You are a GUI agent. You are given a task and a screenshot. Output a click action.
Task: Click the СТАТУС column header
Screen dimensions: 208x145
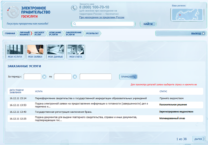163,91
